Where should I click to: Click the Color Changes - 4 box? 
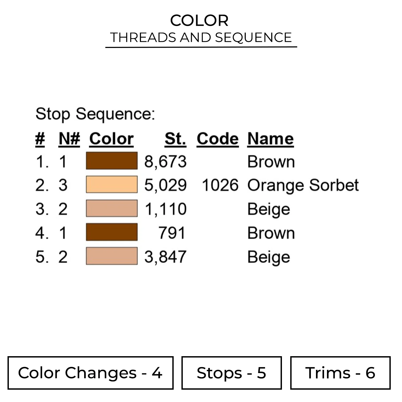[91, 373]
